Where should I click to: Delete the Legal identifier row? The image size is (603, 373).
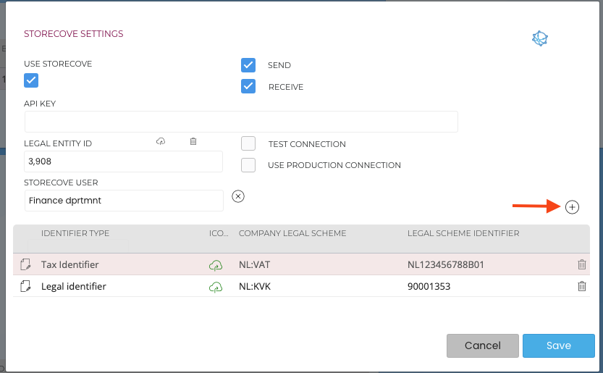[x=581, y=287]
